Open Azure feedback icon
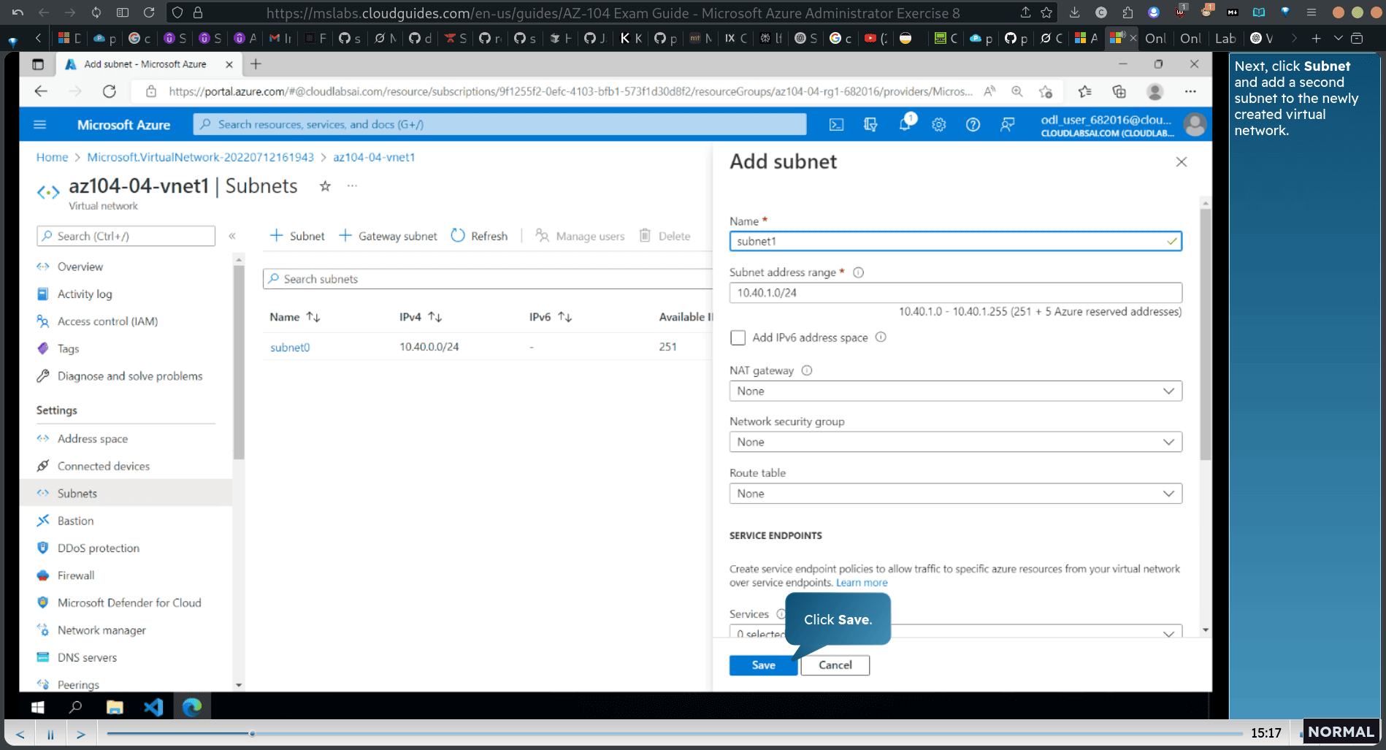Image resolution: width=1386 pixels, height=750 pixels. [1007, 125]
